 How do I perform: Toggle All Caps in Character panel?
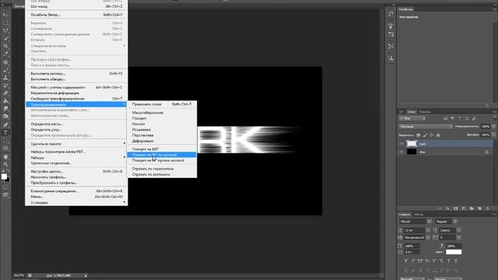(420, 261)
